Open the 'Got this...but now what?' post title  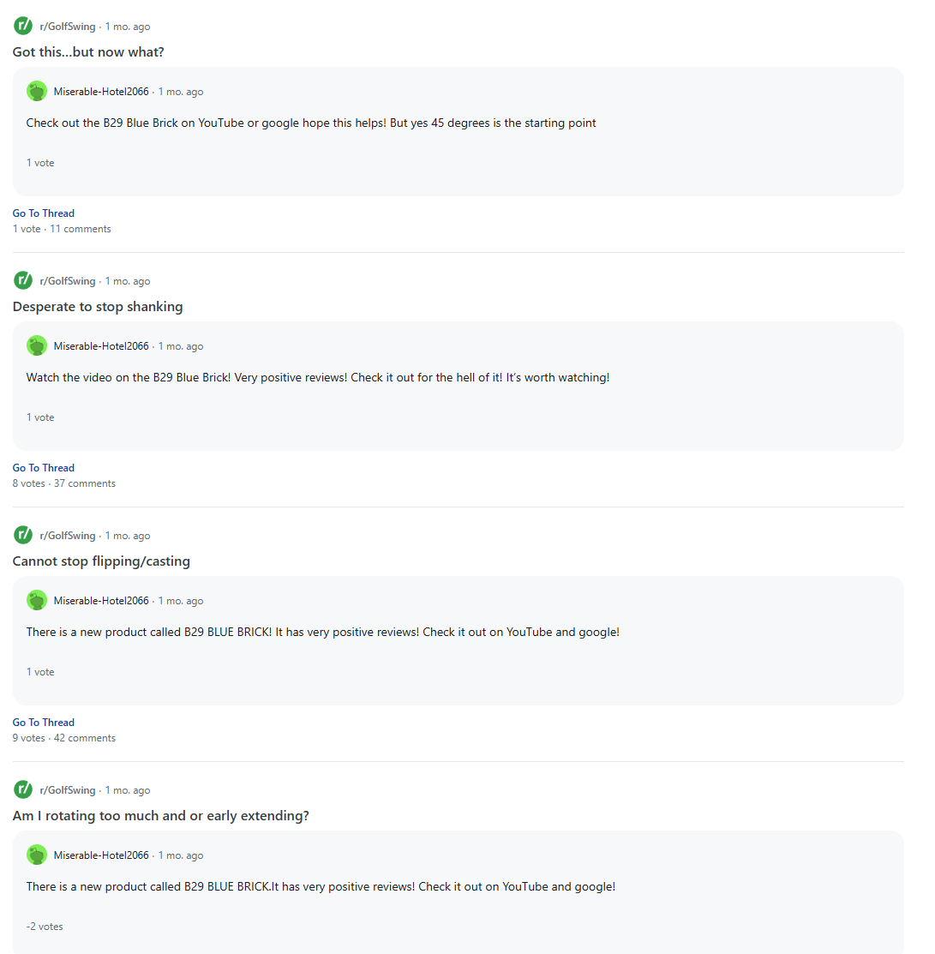pyautogui.click(x=87, y=51)
